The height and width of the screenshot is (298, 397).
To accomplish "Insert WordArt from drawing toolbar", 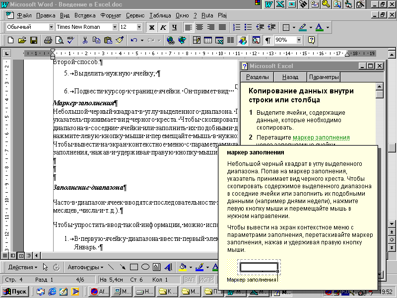I will (x=168, y=267).
